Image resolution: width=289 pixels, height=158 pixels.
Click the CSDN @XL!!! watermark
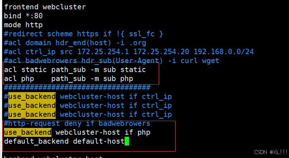coord(271,152)
